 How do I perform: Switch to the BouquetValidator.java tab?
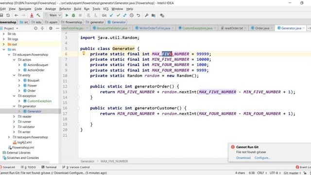pos(112,28)
